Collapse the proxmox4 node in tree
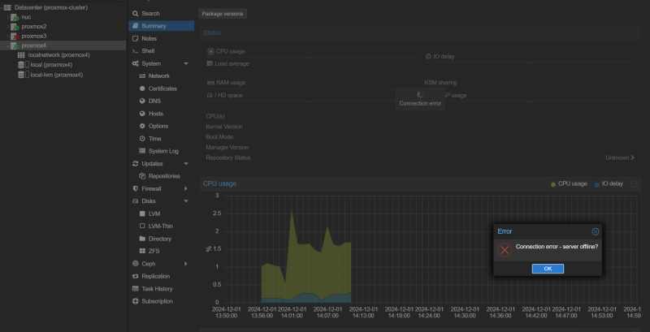 point(8,46)
